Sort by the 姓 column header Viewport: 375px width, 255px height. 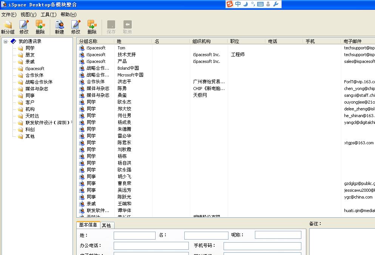(133, 41)
